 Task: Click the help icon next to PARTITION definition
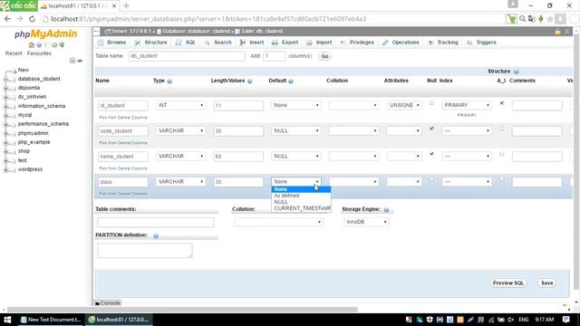(156, 235)
